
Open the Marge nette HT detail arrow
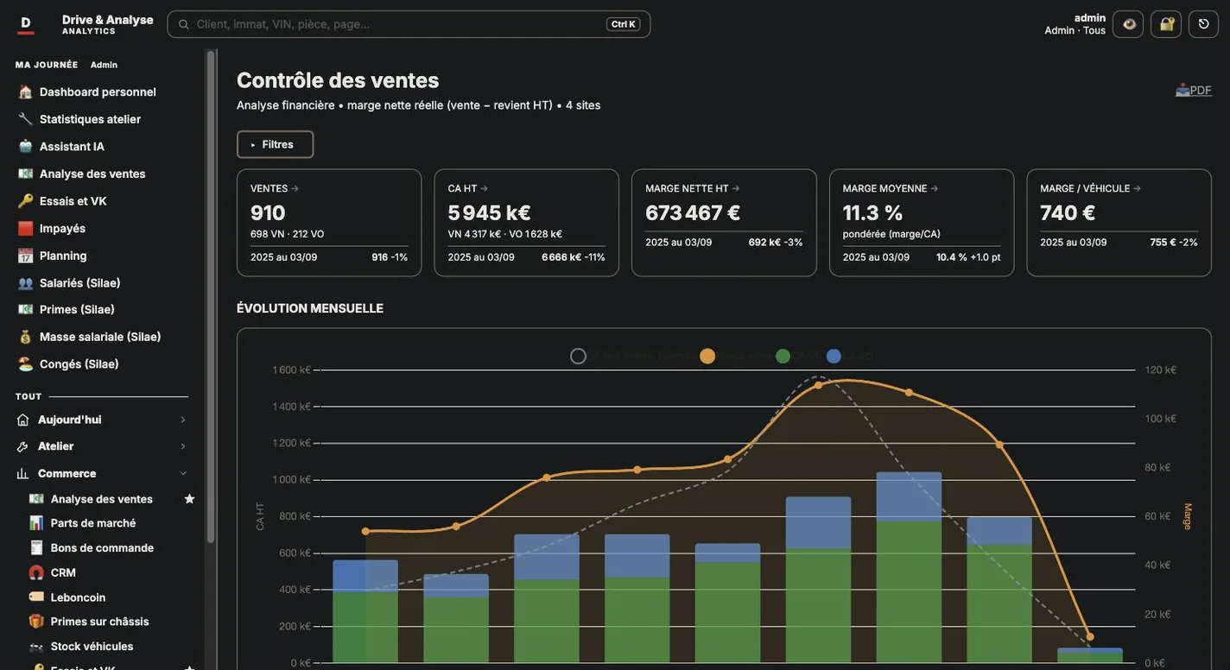pos(736,188)
